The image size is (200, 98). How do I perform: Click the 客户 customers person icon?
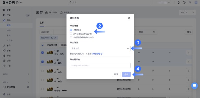click(4, 45)
